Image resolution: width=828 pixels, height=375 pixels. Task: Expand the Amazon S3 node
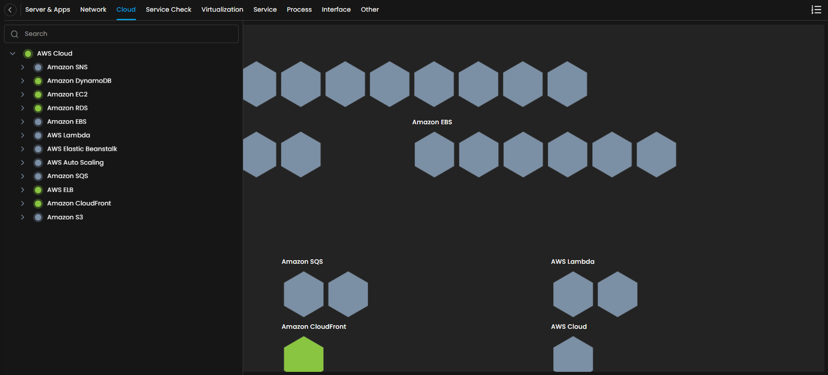[22, 217]
